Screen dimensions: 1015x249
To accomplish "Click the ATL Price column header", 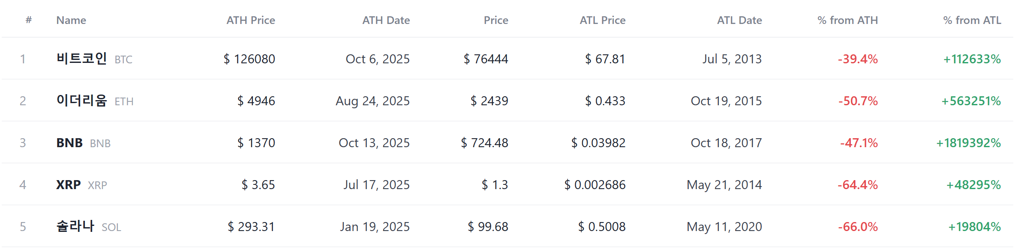I will pos(603,20).
